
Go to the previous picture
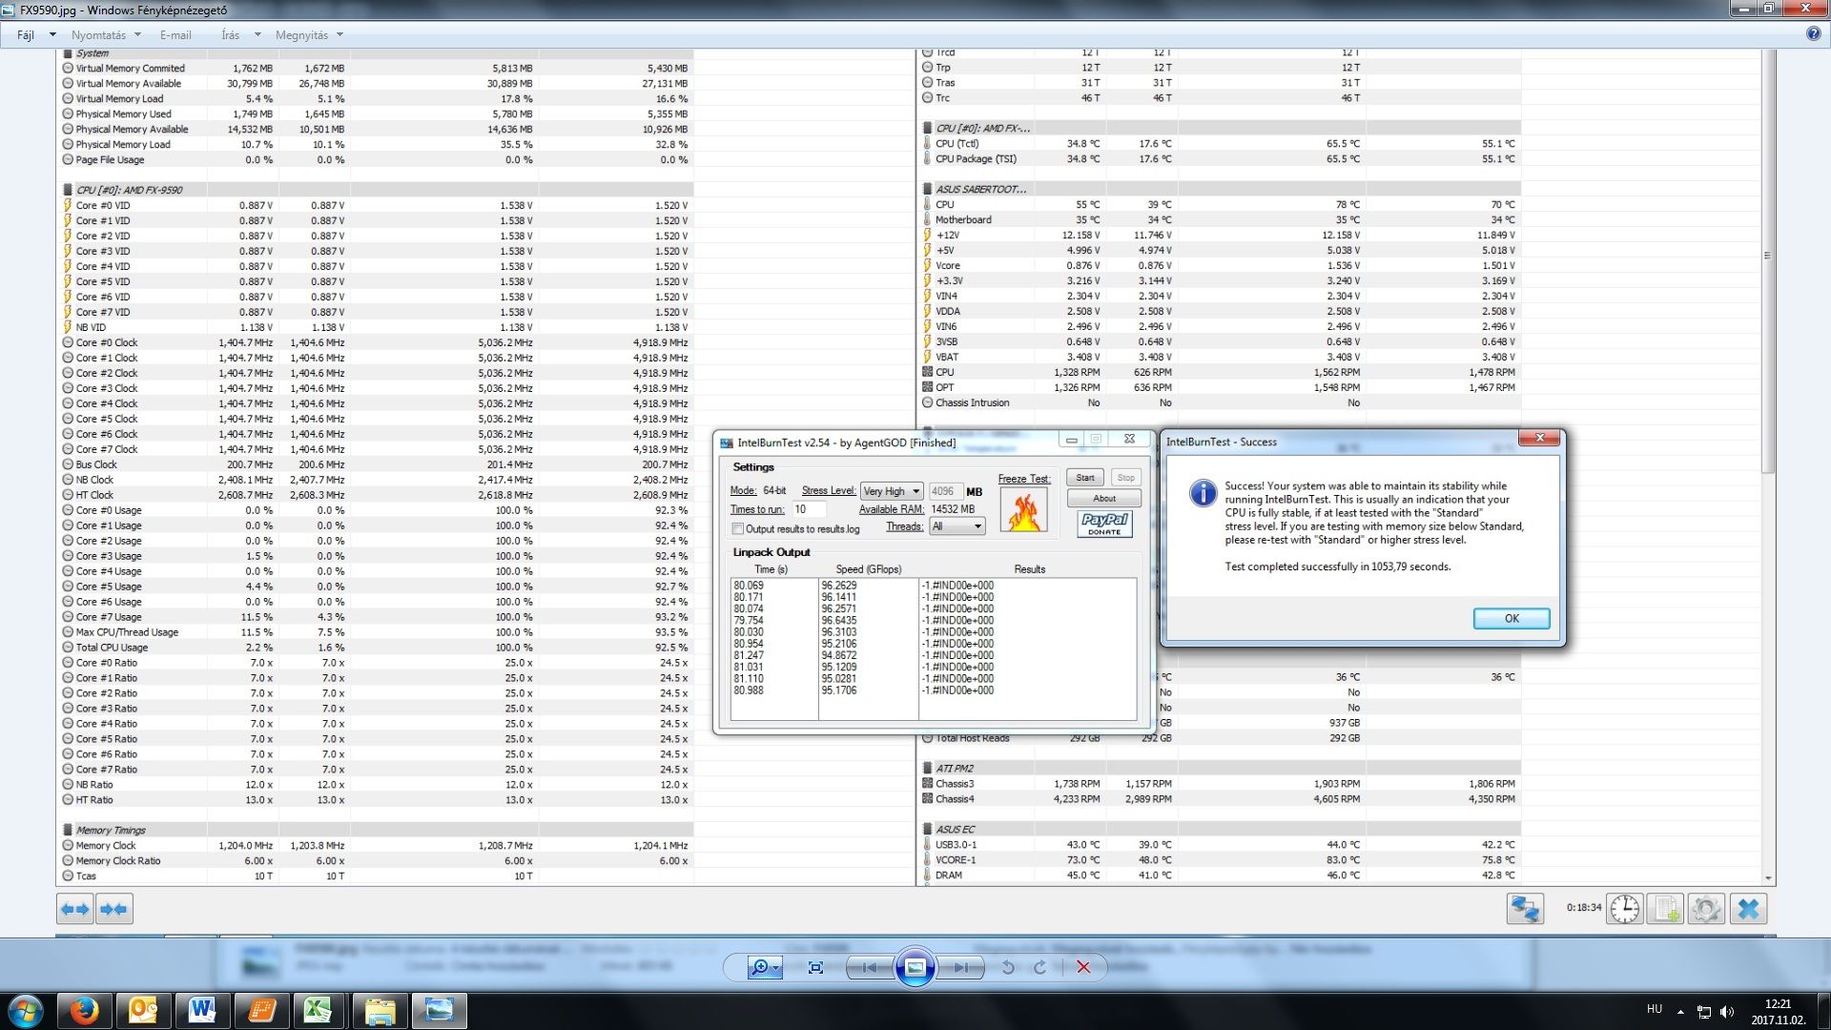click(x=869, y=967)
